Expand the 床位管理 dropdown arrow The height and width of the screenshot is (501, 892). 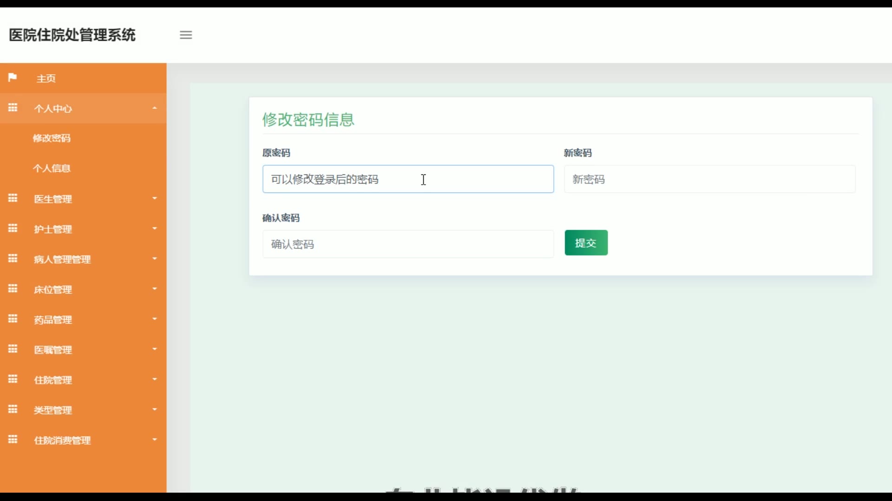(x=155, y=289)
